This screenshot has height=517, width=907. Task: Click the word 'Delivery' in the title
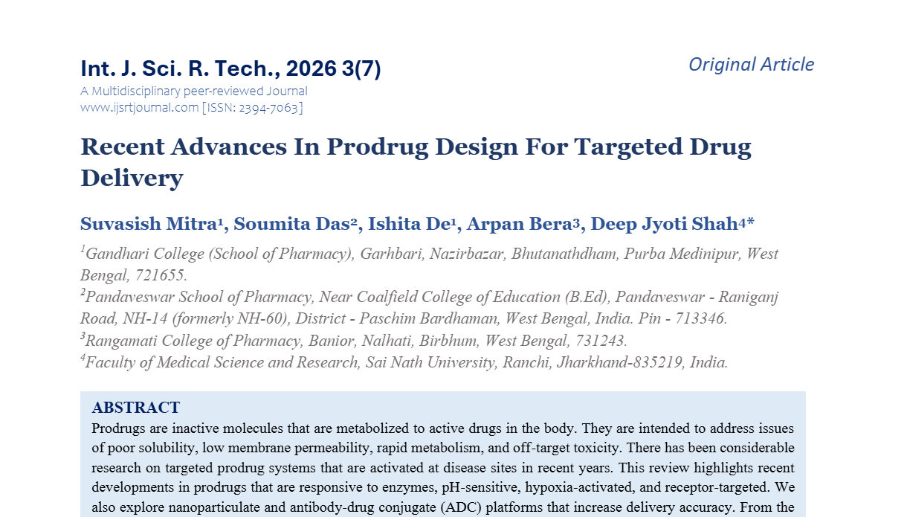click(x=132, y=179)
